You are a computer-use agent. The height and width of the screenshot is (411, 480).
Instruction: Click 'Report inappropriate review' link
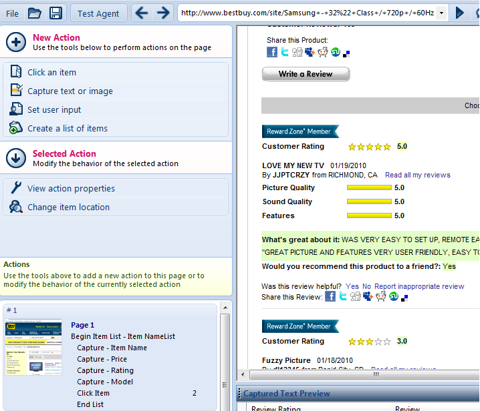click(419, 286)
